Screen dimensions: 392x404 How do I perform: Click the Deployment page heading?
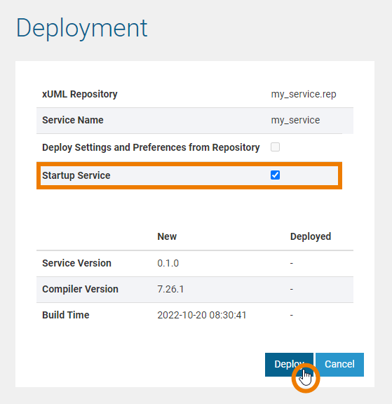81,29
